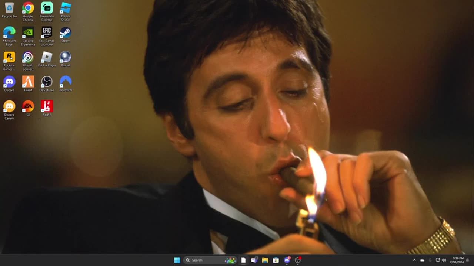Image resolution: width=474 pixels, height=266 pixels.
Task: Select the Discord desktop shortcut
Action: pos(9,83)
